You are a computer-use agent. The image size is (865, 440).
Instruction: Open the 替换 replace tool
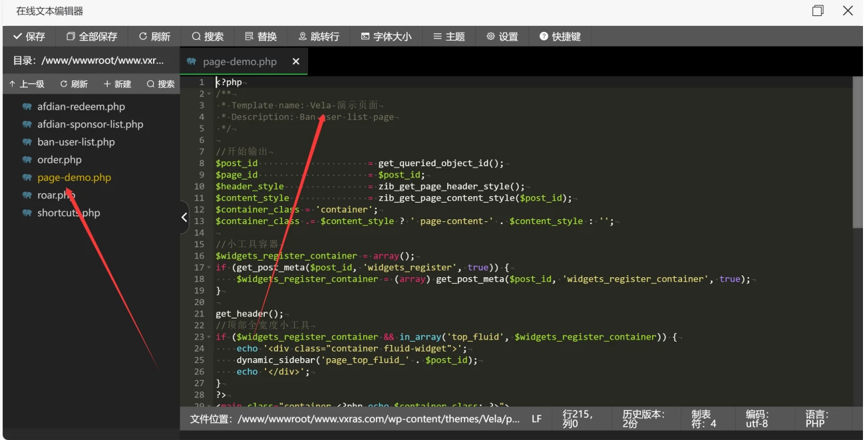(x=261, y=37)
